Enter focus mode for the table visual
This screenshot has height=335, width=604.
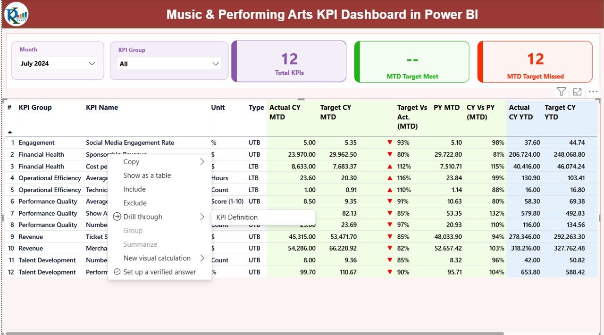[x=577, y=92]
